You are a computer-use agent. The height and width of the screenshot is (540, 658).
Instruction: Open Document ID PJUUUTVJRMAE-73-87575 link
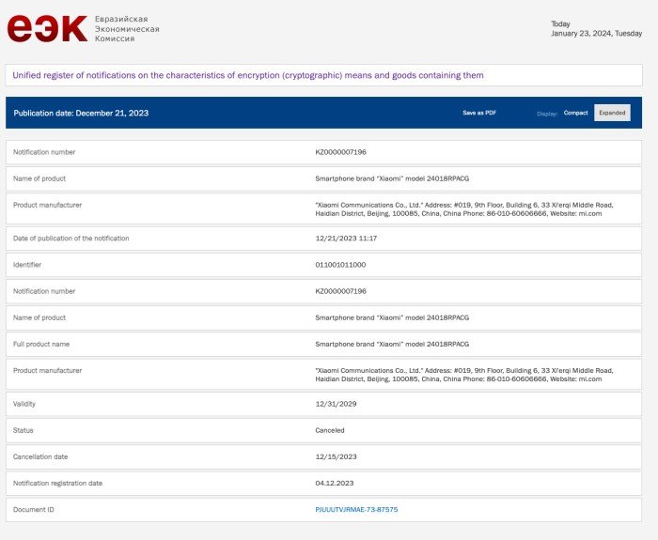[x=356, y=509]
